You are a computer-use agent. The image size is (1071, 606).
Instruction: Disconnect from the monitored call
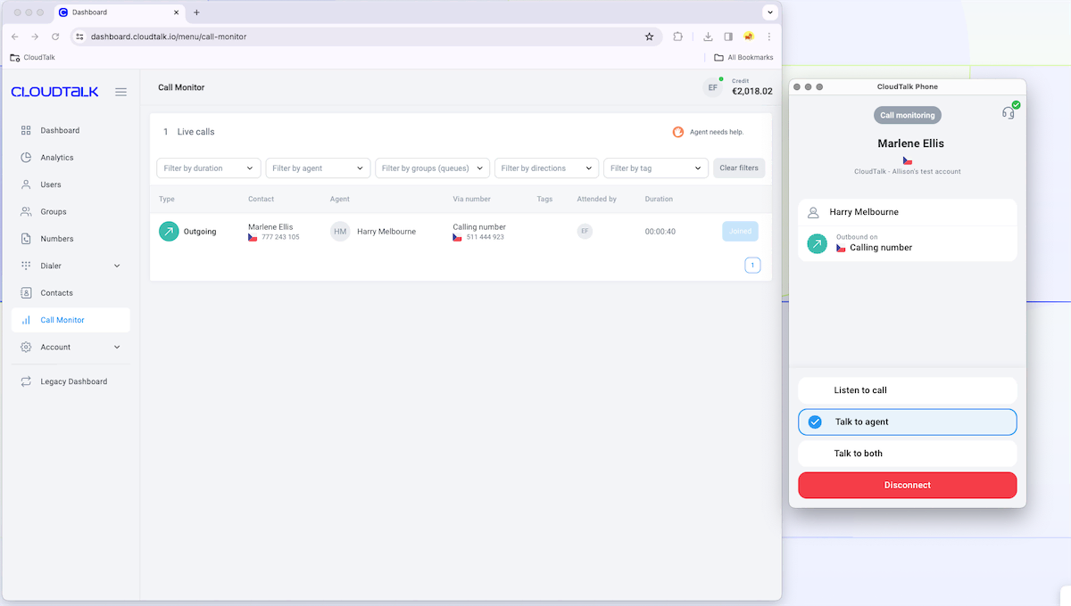[x=907, y=485]
